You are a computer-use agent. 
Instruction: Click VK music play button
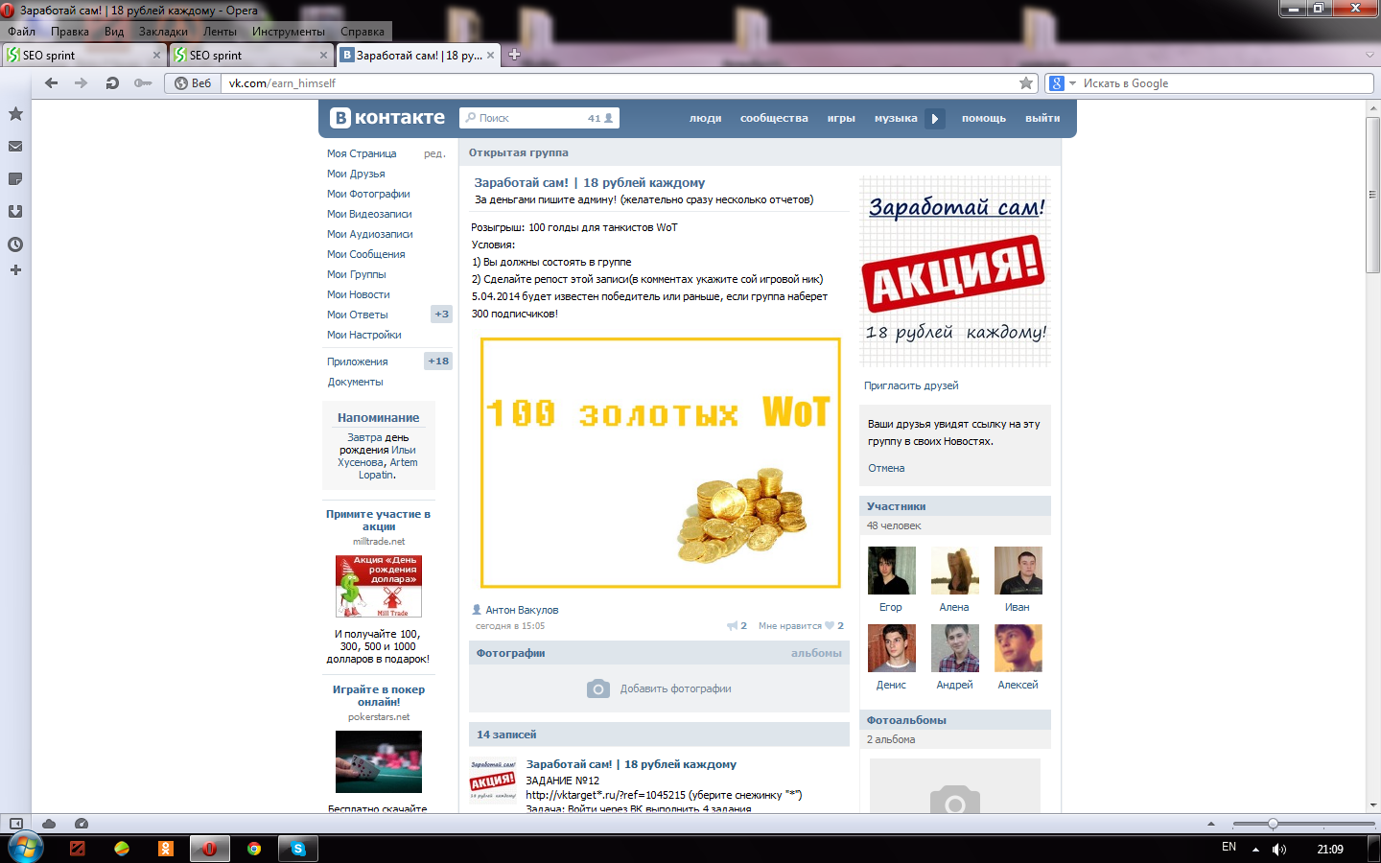(x=935, y=119)
